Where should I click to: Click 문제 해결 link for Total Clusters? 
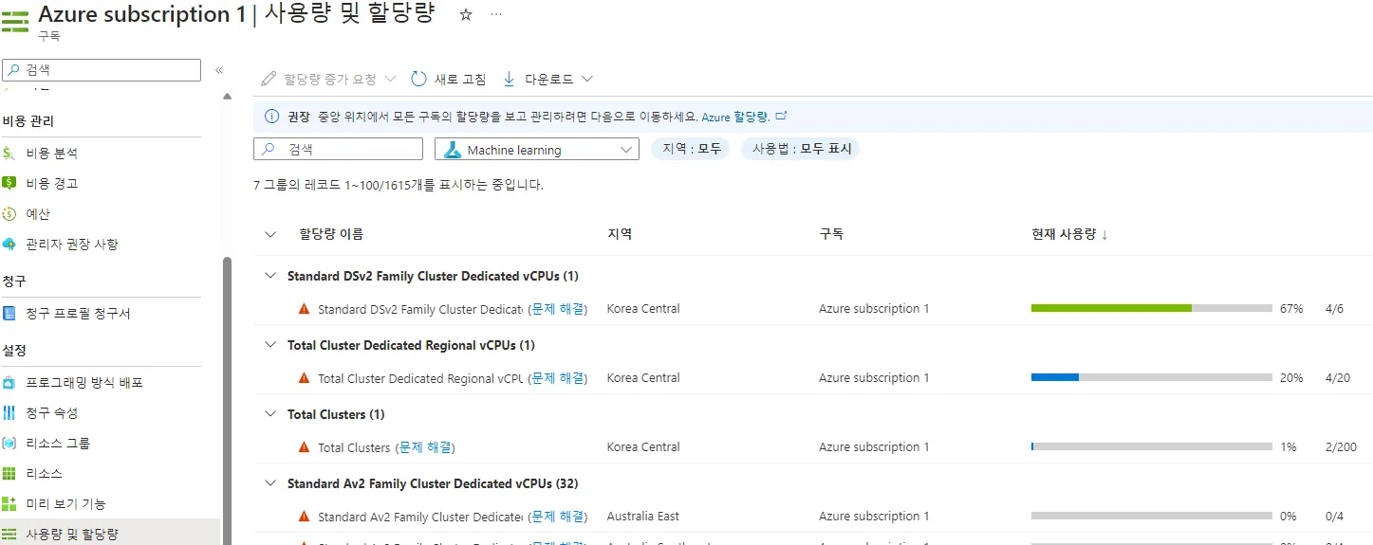point(425,447)
